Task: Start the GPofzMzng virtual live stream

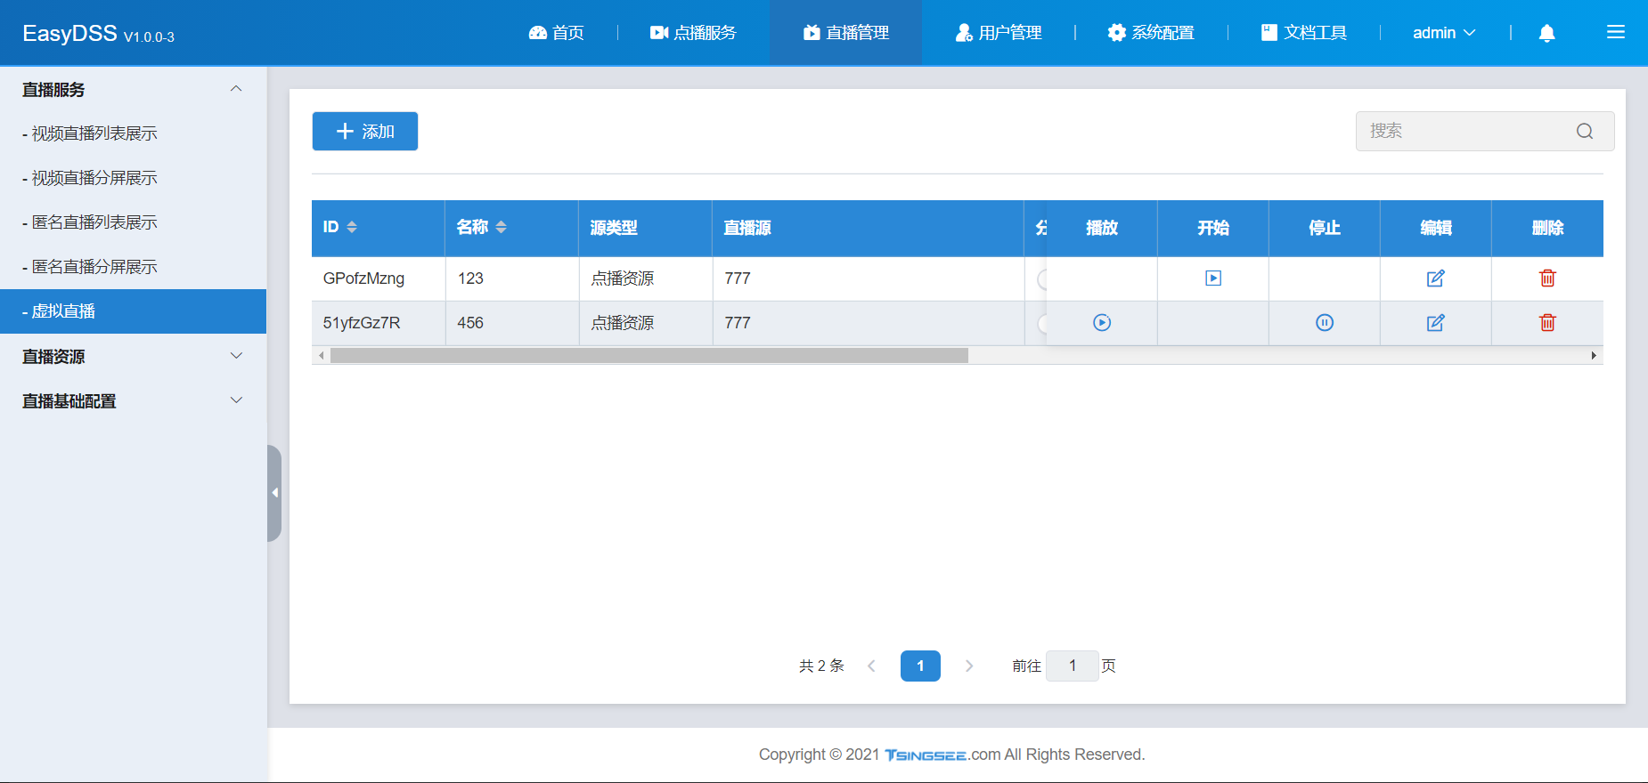Action: click(x=1213, y=278)
